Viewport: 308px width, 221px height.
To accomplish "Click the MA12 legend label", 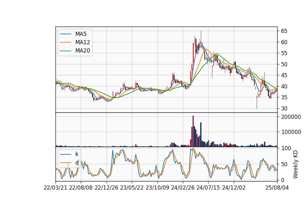I will 82,42.
